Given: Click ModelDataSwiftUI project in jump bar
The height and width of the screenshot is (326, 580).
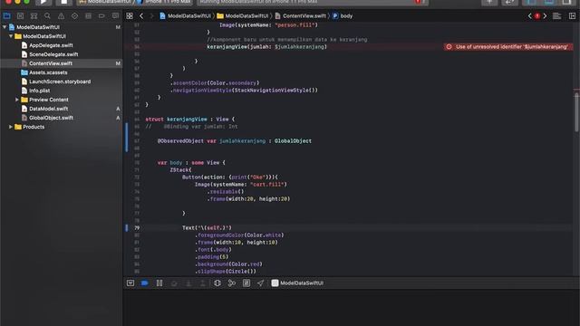Looking at the screenshot, I should pos(185,16).
